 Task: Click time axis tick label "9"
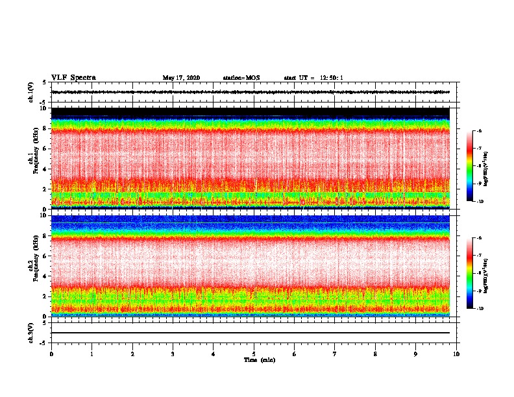(415, 354)
